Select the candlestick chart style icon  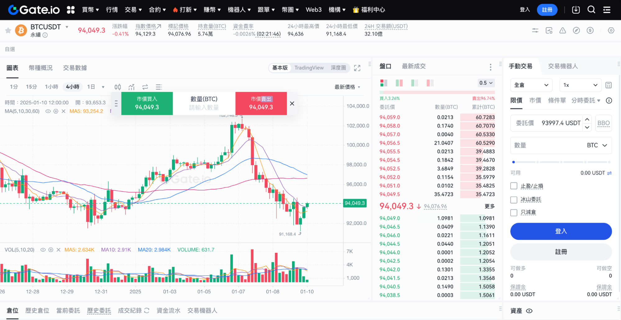(x=117, y=87)
